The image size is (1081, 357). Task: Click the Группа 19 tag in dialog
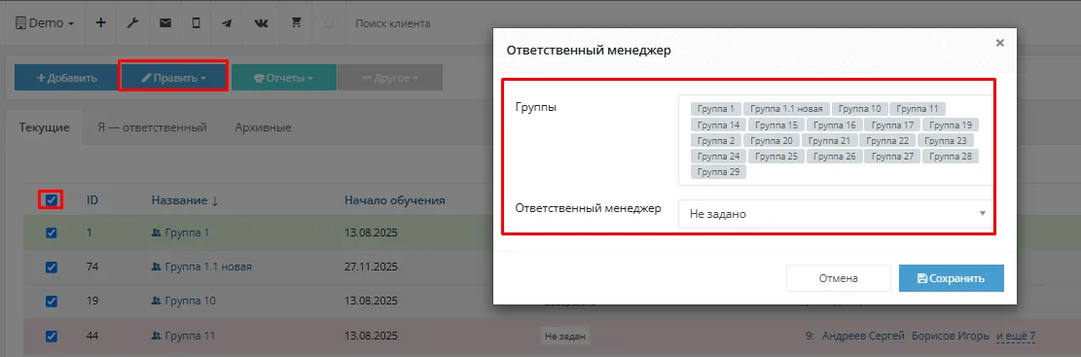pos(951,125)
